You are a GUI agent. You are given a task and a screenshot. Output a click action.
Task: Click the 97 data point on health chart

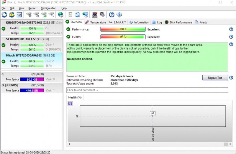153,116
